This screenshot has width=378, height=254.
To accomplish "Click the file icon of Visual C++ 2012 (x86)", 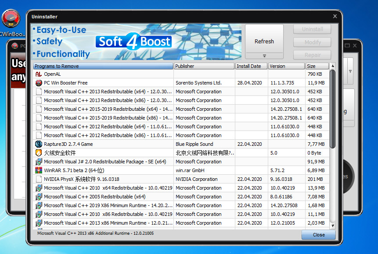I will (39, 135).
